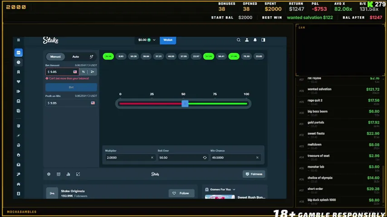387x217 pixels.
Task: Halve the bet with ½ button
Action: coord(83,72)
